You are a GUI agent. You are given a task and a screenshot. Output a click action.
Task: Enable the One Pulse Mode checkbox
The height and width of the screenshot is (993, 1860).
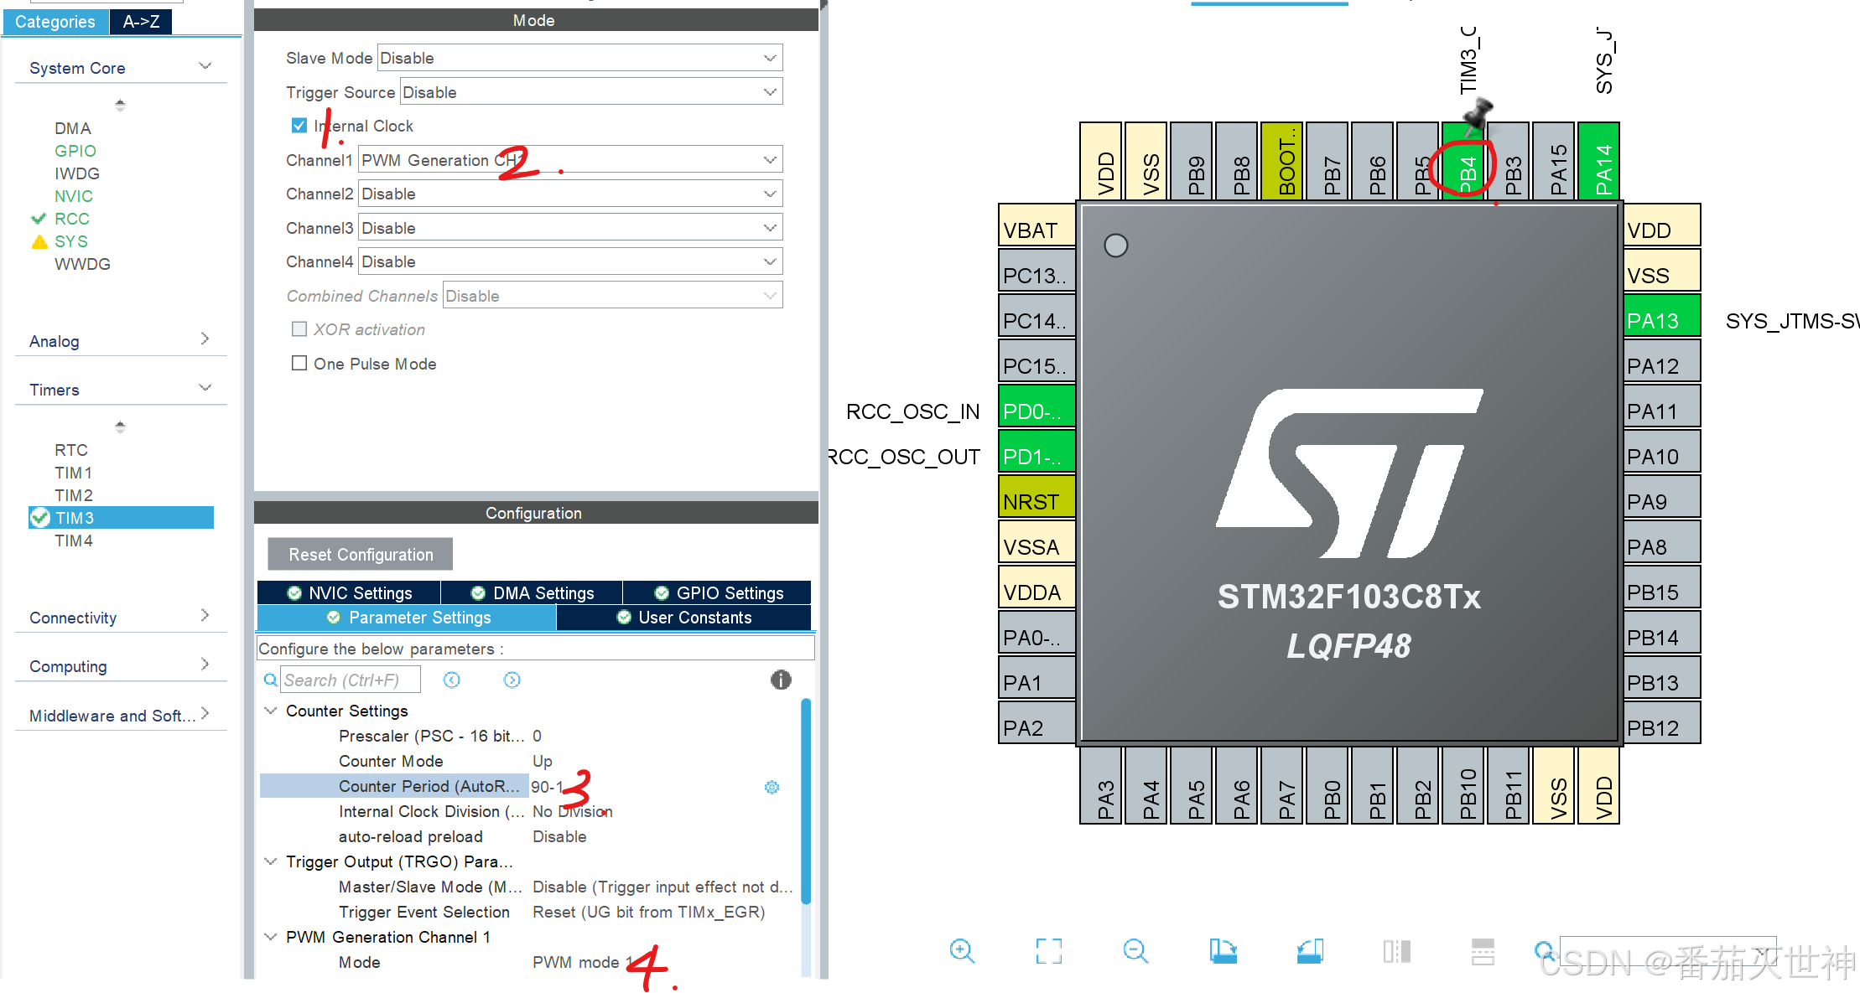(299, 364)
